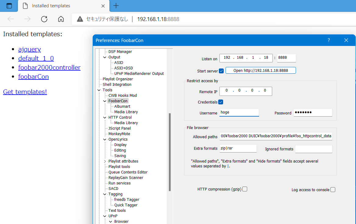Enable HTTP compression (gzip) checkbox
Image resolution: width=356 pixels, height=224 pixels.
245,189
